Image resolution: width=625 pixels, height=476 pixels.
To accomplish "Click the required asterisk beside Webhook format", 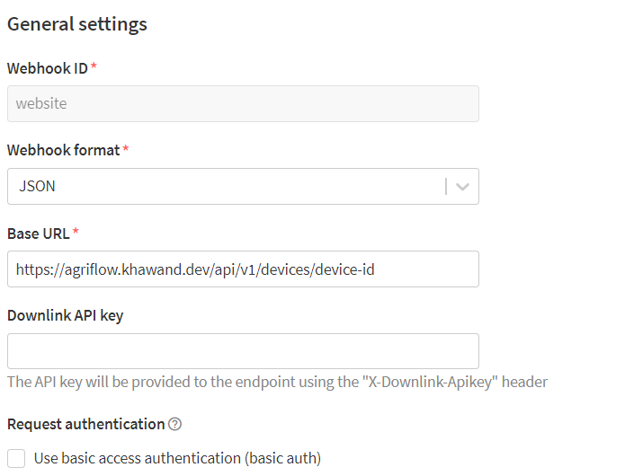I will pyautogui.click(x=126, y=150).
